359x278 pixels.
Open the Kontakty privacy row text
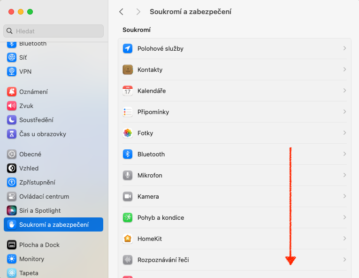click(150, 69)
